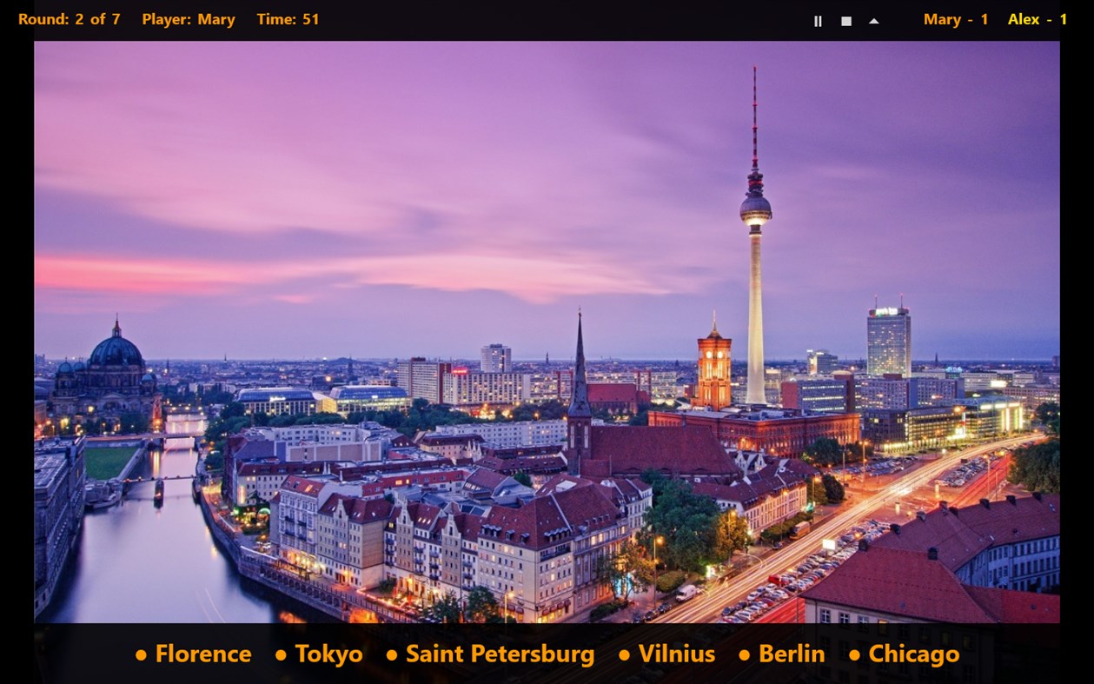The height and width of the screenshot is (684, 1094).
Task: Pause the quiz timer
Action: [818, 20]
